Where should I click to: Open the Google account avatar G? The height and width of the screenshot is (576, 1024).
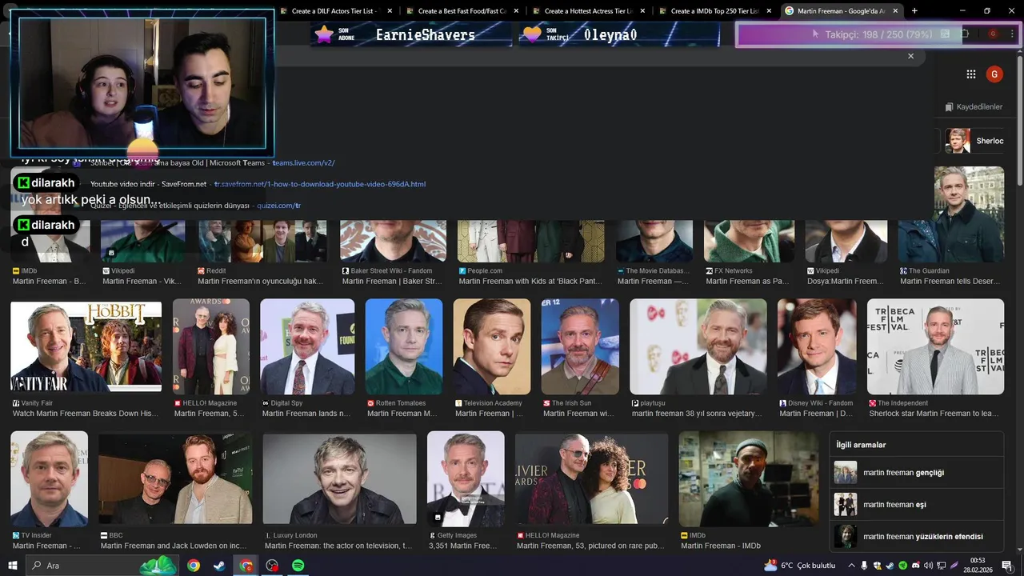click(x=994, y=74)
